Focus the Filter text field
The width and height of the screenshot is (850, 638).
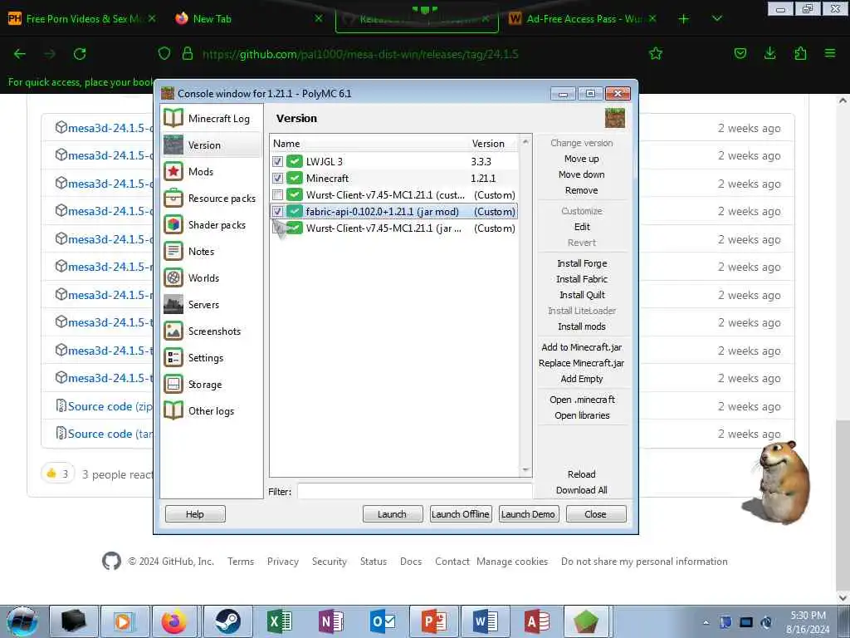pyautogui.click(x=414, y=492)
